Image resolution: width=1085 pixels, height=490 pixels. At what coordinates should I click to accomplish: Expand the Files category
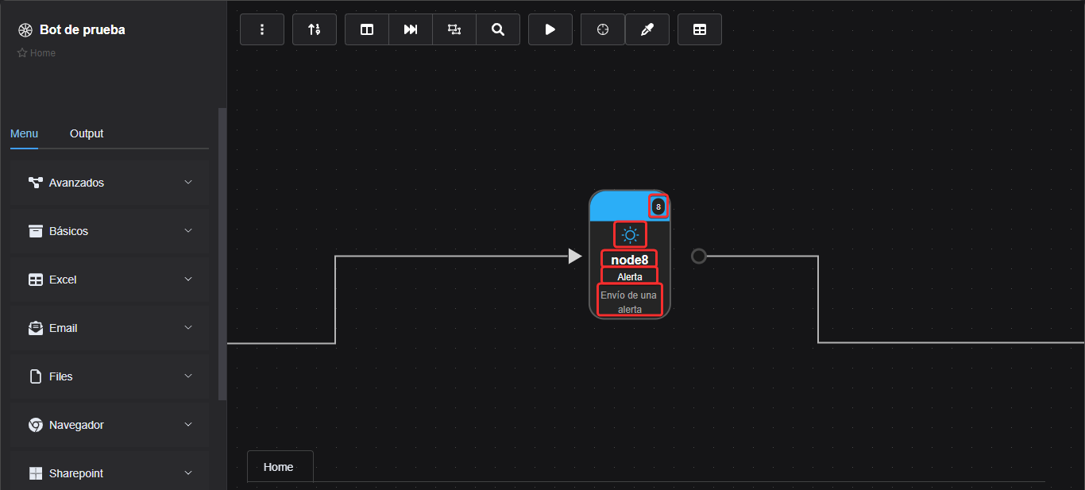(110, 376)
